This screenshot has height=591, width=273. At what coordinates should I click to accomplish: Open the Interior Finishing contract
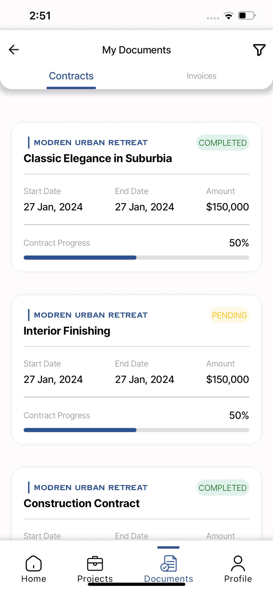tap(67, 331)
